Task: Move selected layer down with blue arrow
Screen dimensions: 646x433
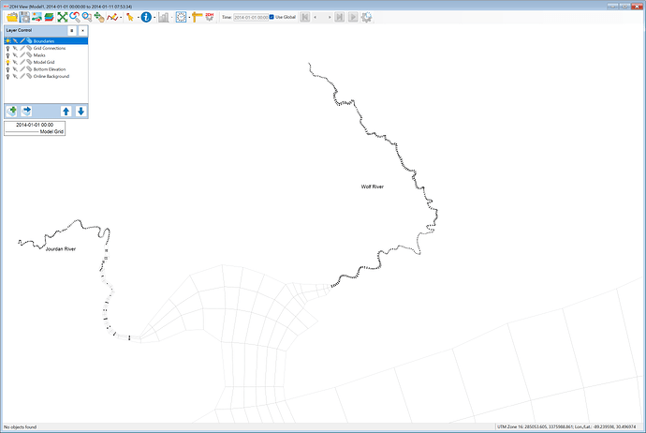Action: point(81,111)
